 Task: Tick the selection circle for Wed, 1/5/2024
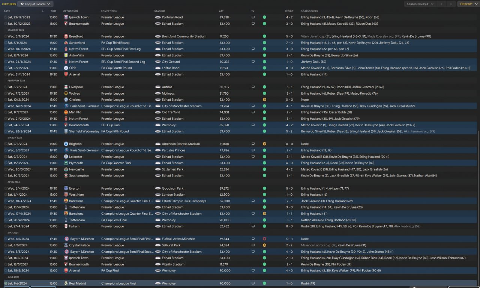point(6,239)
